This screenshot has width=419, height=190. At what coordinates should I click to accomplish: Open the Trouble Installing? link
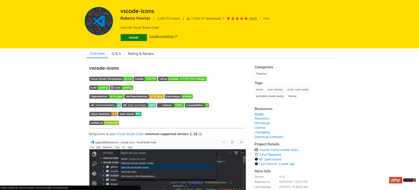162,36
